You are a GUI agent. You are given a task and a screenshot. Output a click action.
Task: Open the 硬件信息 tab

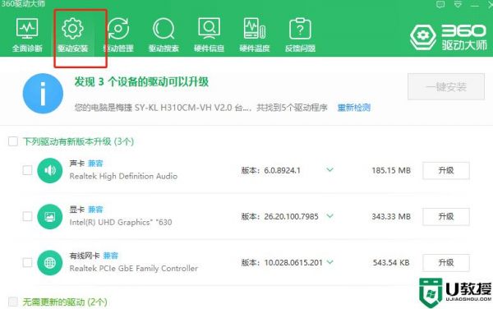click(x=209, y=35)
